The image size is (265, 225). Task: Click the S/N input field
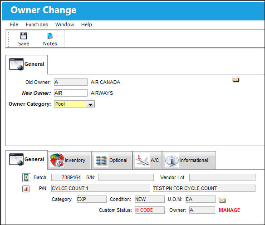coord(126,177)
